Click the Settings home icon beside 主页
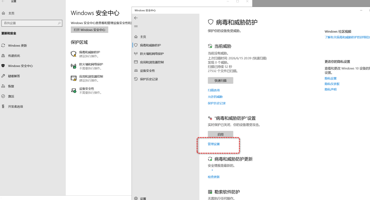Image resolution: width=370 pixels, height=200 pixels. (3, 13)
